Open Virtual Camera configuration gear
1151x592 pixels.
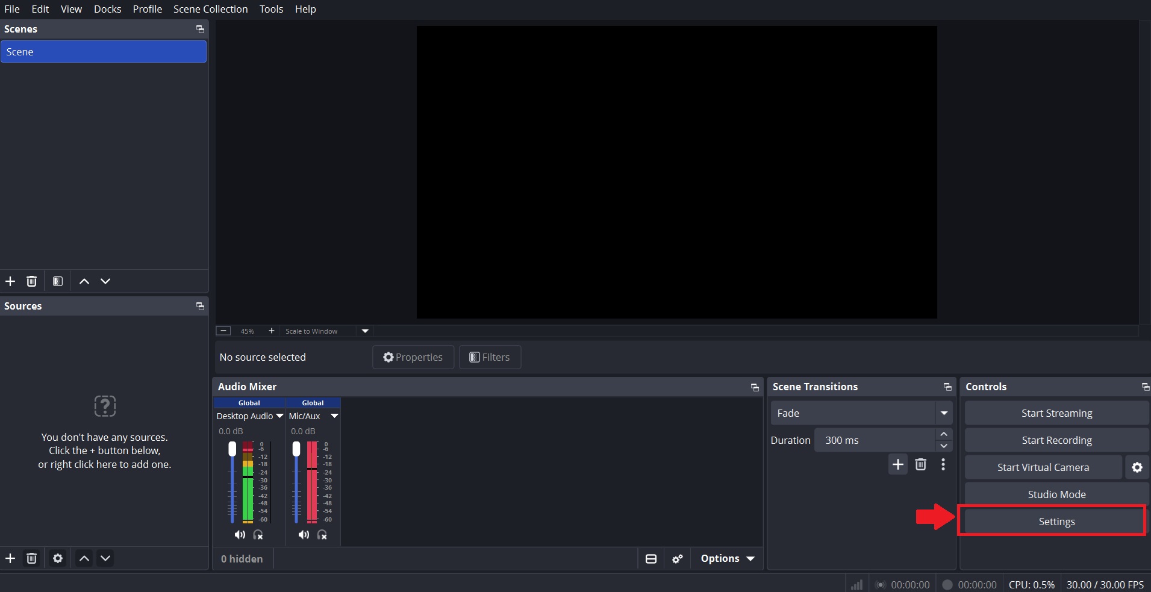pos(1137,467)
